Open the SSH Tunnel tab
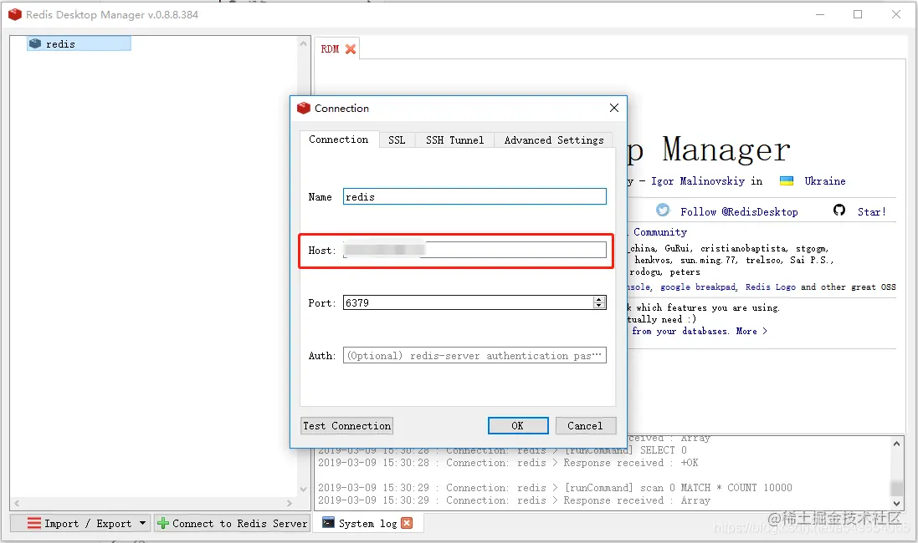Screen dimensions: 918x543 click(x=455, y=140)
